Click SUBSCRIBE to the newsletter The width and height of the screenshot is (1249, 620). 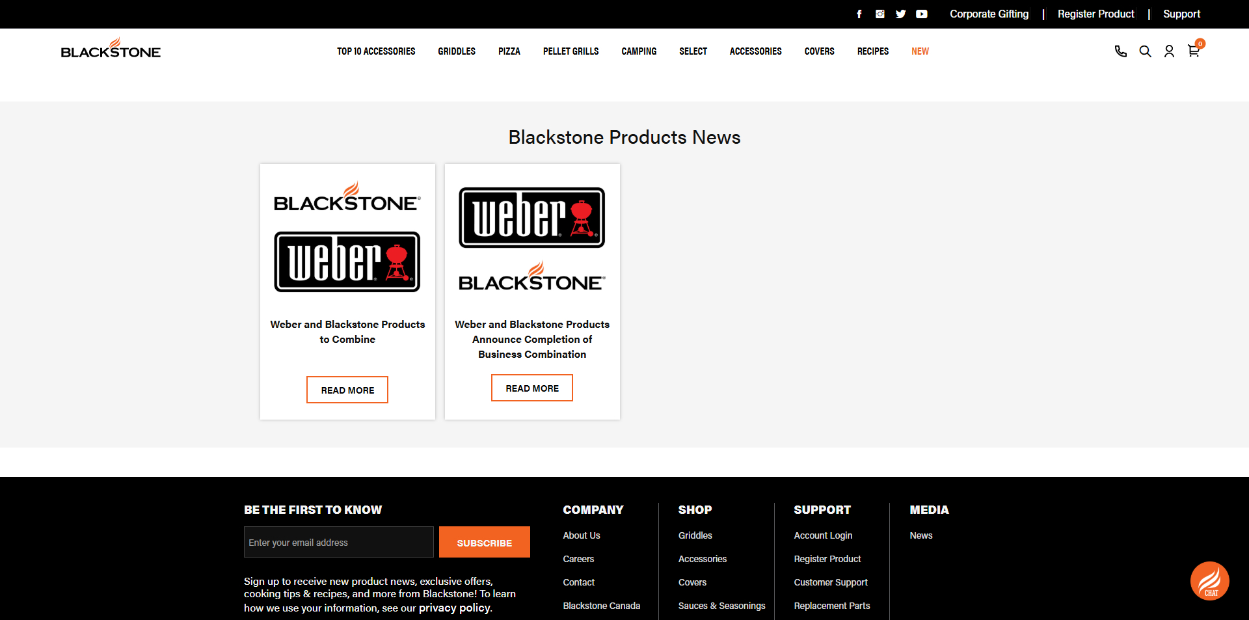(x=484, y=542)
